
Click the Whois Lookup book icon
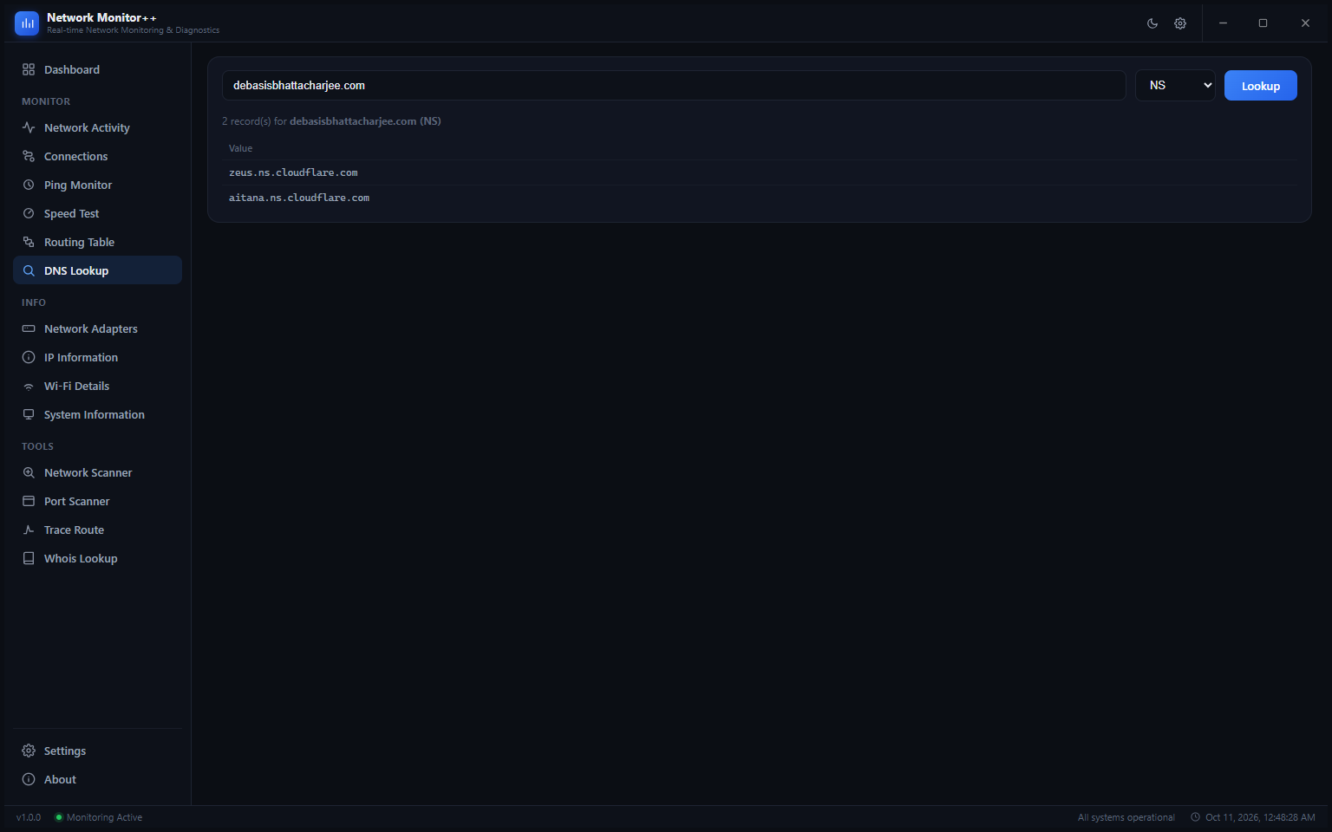coord(29,558)
